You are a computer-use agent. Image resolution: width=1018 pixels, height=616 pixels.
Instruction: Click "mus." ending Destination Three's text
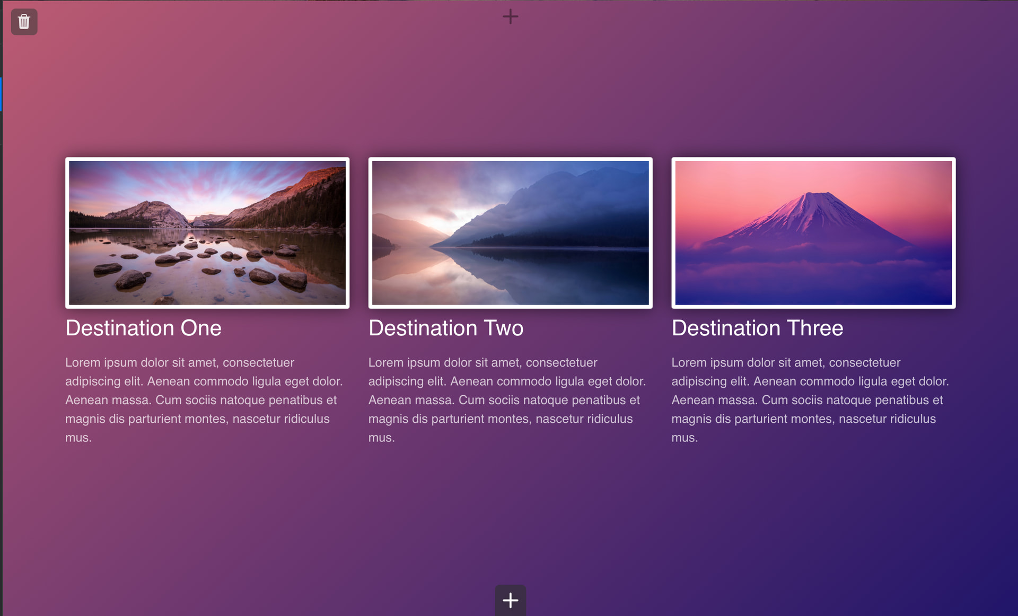click(684, 438)
